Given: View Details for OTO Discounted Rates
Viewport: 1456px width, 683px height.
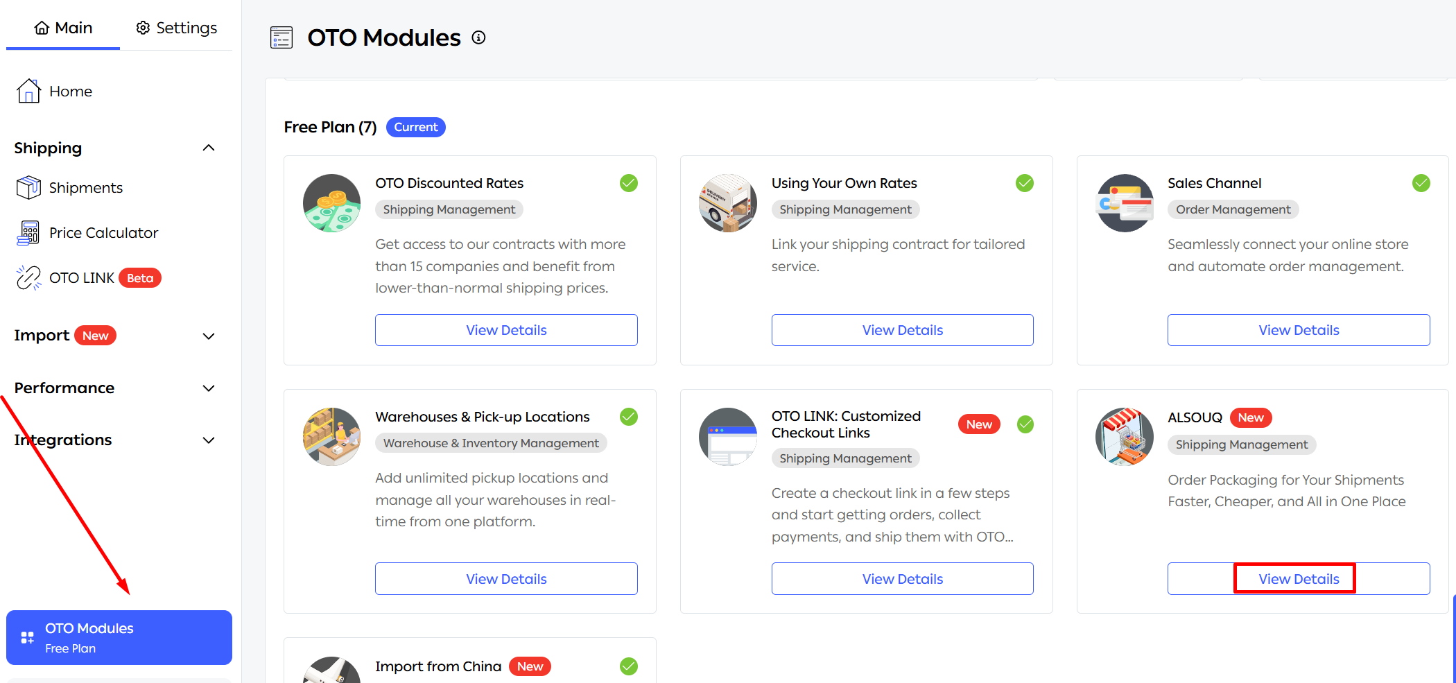Looking at the screenshot, I should click(506, 330).
